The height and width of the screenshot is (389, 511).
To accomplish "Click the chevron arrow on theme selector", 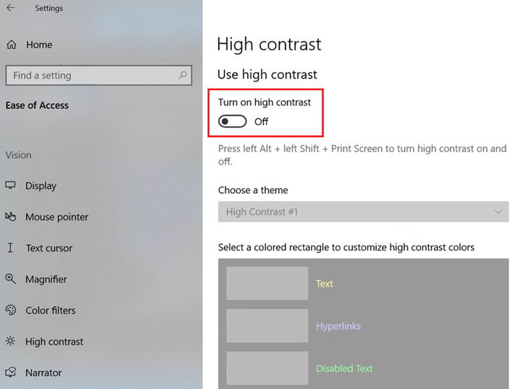I will click(x=500, y=212).
